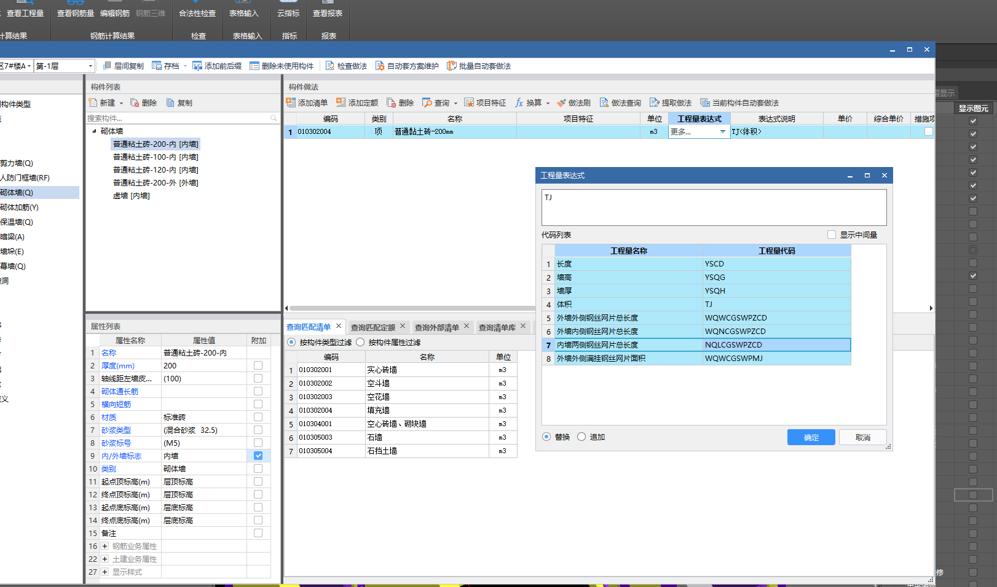Click the 提取做法 icon

click(655, 103)
